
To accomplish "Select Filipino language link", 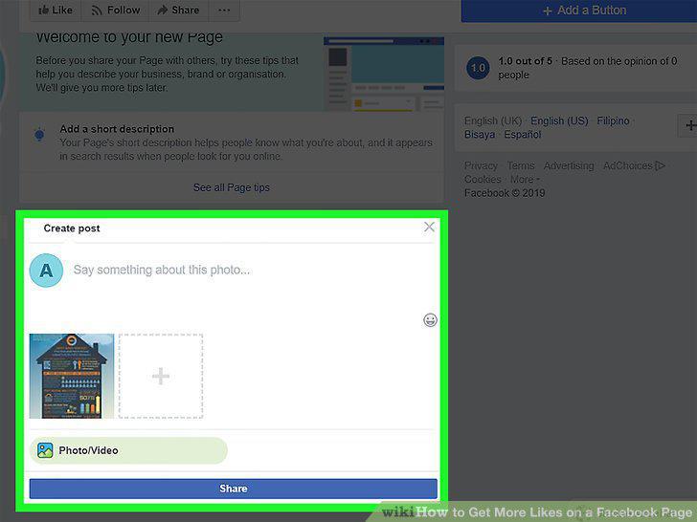I will coord(613,120).
